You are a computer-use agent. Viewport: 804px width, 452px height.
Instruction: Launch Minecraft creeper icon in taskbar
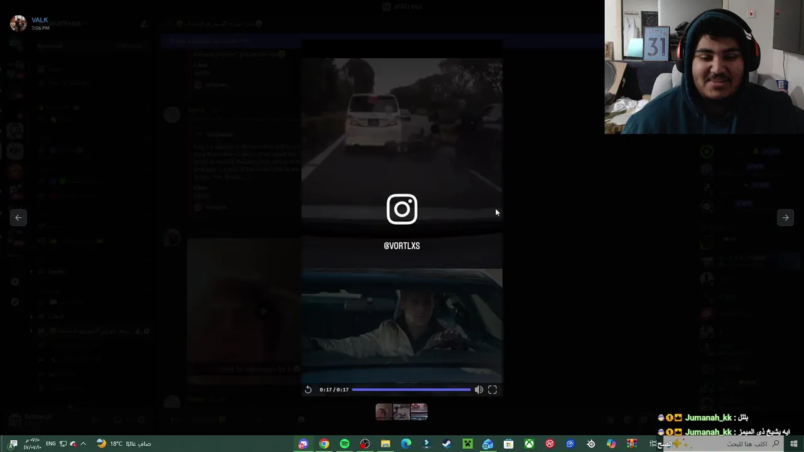(467, 444)
